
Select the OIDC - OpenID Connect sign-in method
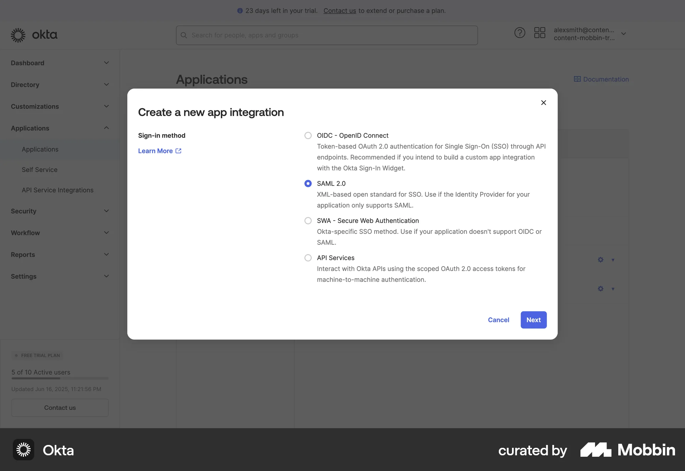click(308, 135)
